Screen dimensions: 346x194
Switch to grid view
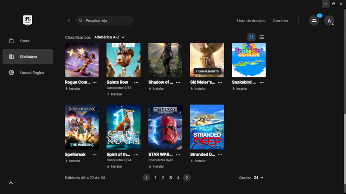pyautogui.click(x=251, y=37)
